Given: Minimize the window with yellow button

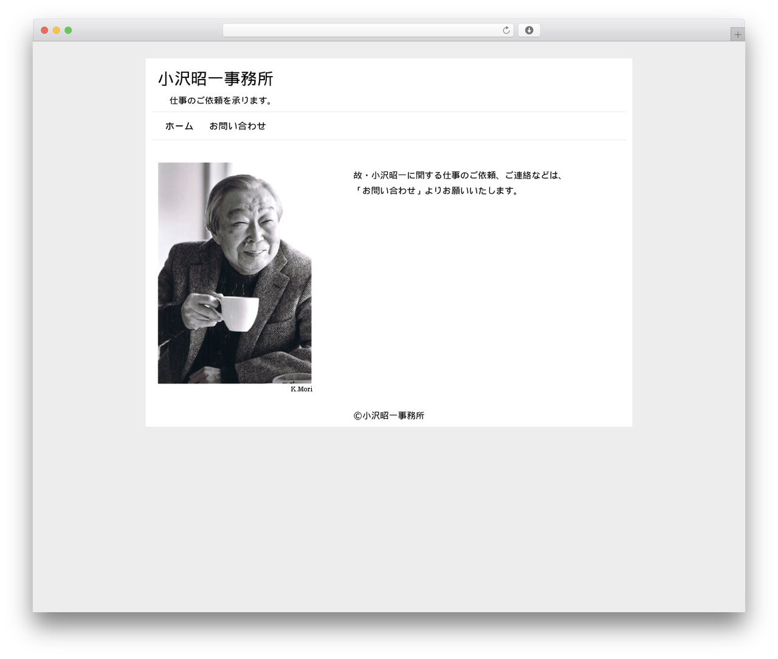Looking at the screenshot, I should (x=57, y=30).
